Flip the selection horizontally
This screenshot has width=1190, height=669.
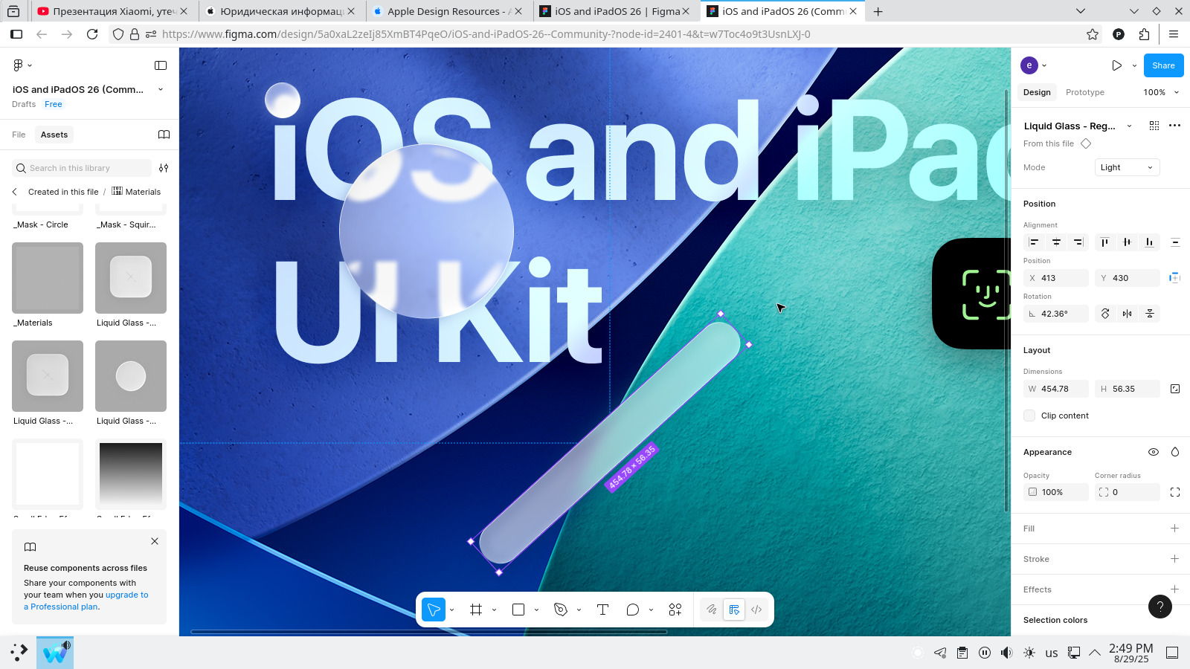click(1128, 314)
